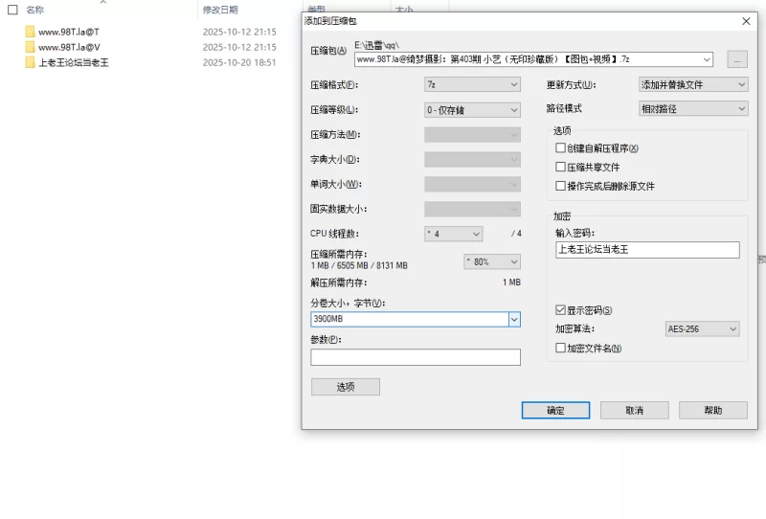Click the 确定 button
Image resolution: width=766 pixels, height=519 pixels.
click(555, 410)
